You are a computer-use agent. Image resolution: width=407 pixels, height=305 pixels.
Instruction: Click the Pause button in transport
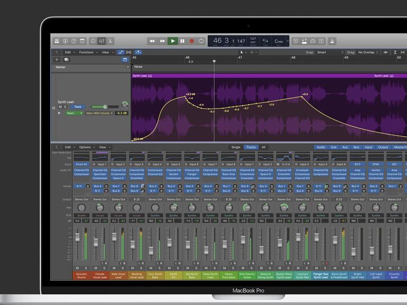pos(182,41)
